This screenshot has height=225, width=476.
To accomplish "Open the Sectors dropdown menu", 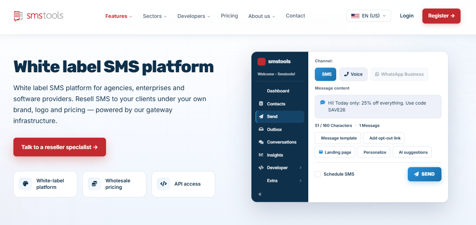I will click(x=155, y=16).
